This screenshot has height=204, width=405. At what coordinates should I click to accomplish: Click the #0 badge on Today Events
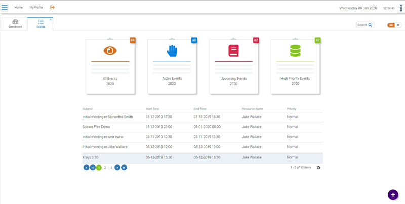pyautogui.click(x=194, y=40)
